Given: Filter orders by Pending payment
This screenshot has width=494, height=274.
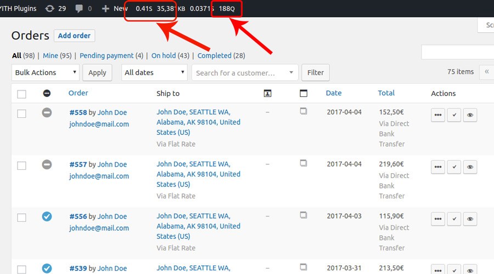Looking at the screenshot, I should (x=106, y=56).
